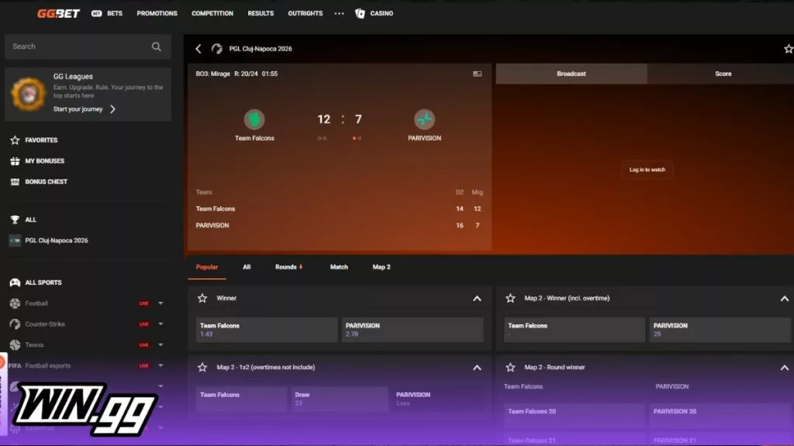Favorite the Map 2 - Round winner star

click(x=510, y=367)
